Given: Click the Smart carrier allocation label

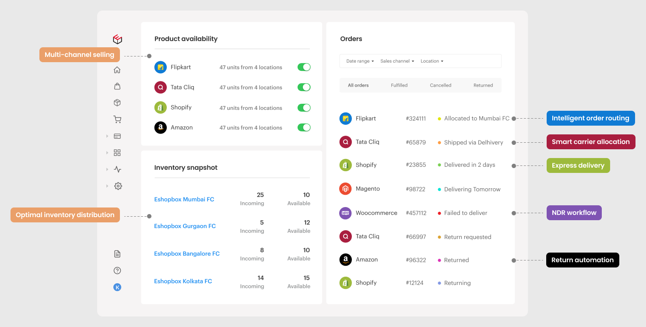Looking at the screenshot, I should click(x=591, y=142).
